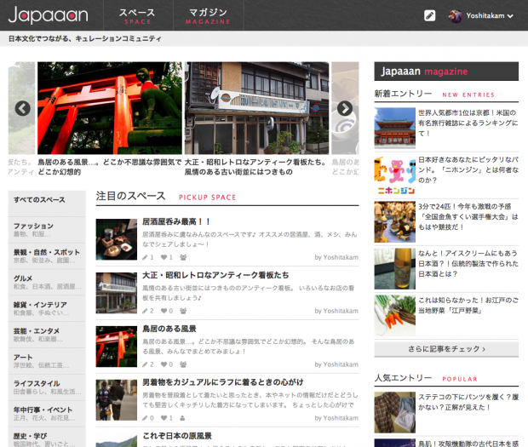Click goldfish scooping article thumbnail

(x=394, y=222)
